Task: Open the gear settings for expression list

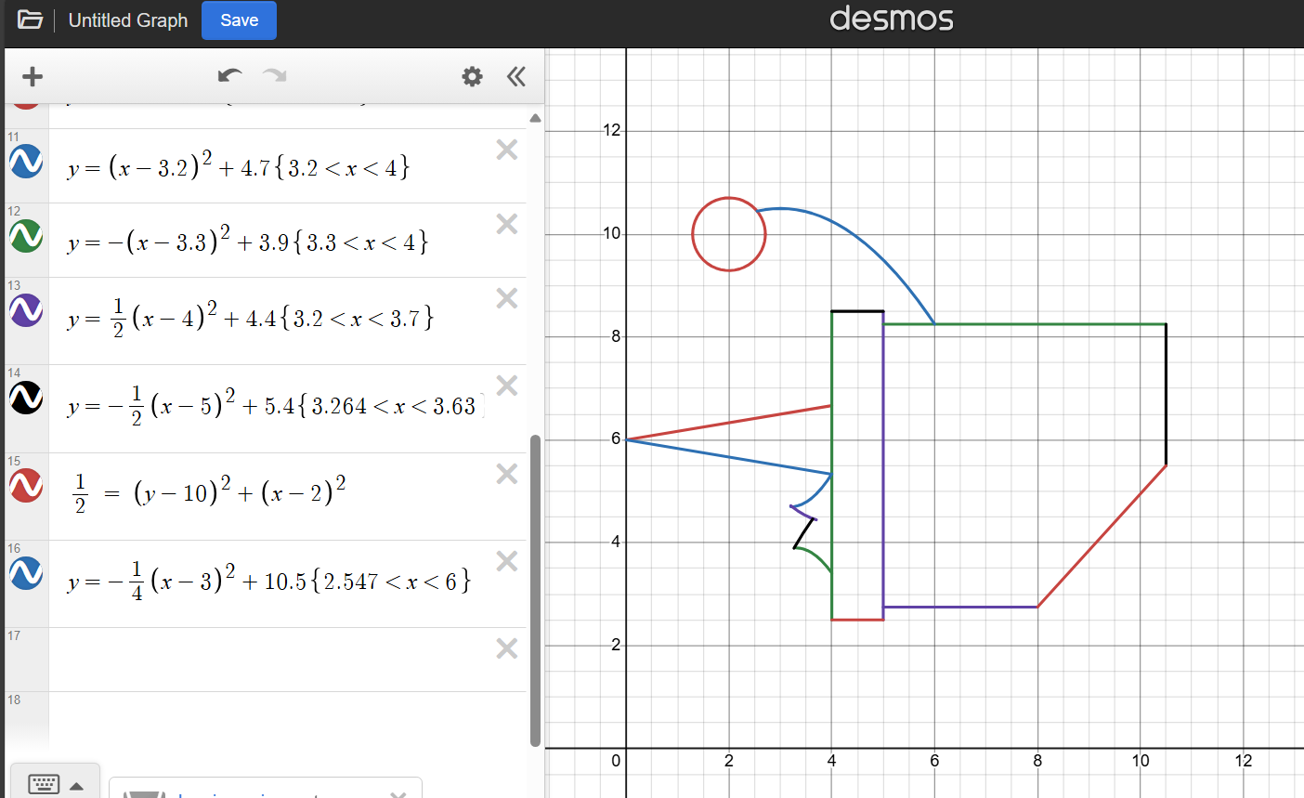Action: 472,76
